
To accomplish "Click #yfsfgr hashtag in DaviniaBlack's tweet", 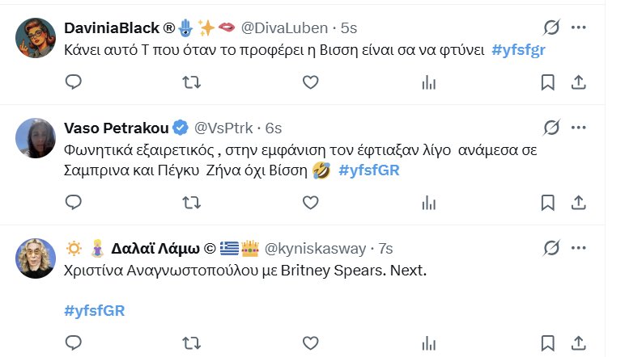I will point(523,49).
